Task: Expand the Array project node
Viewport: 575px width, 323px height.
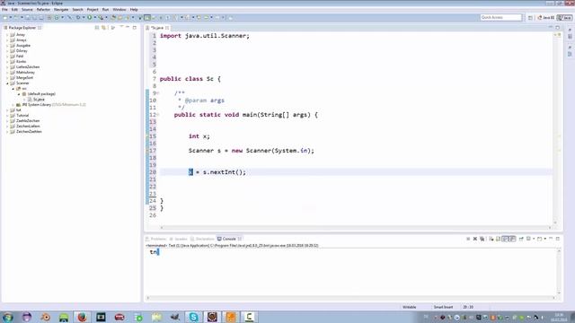Action: pos(7,35)
